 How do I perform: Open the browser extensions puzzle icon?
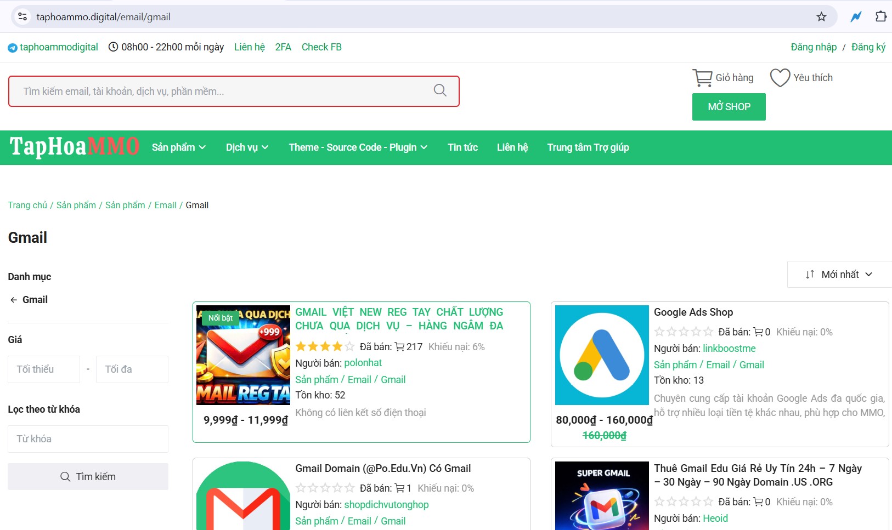[882, 16]
